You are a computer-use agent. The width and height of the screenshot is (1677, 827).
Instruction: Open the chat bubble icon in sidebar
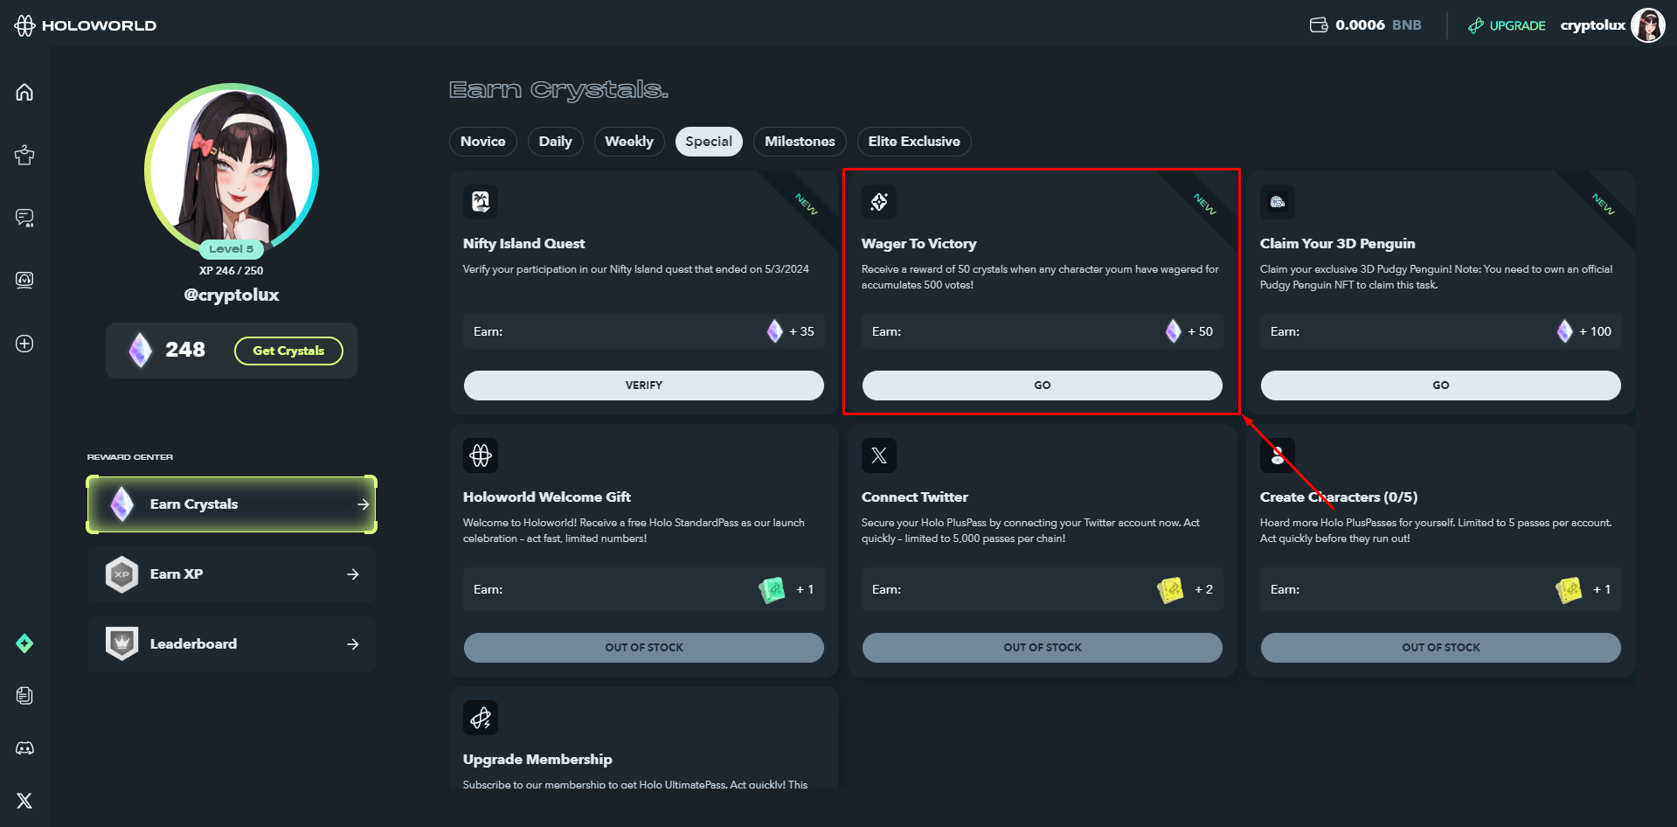coord(24,218)
